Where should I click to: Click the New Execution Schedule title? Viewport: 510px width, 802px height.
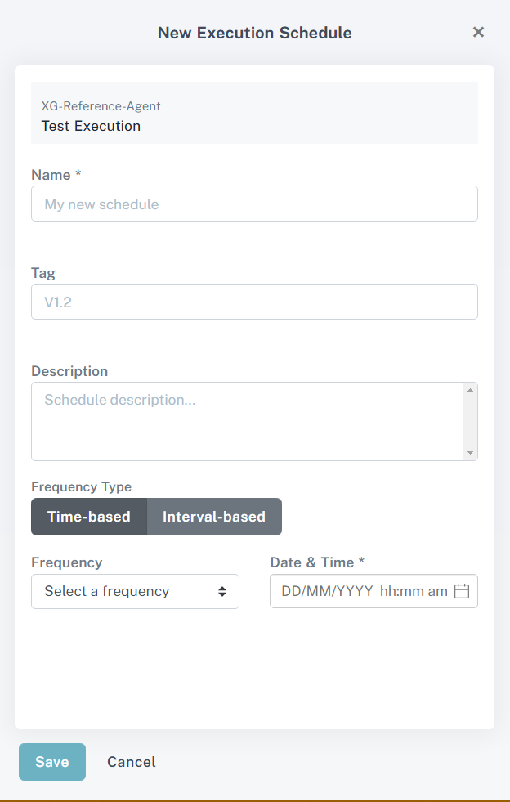(x=254, y=33)
